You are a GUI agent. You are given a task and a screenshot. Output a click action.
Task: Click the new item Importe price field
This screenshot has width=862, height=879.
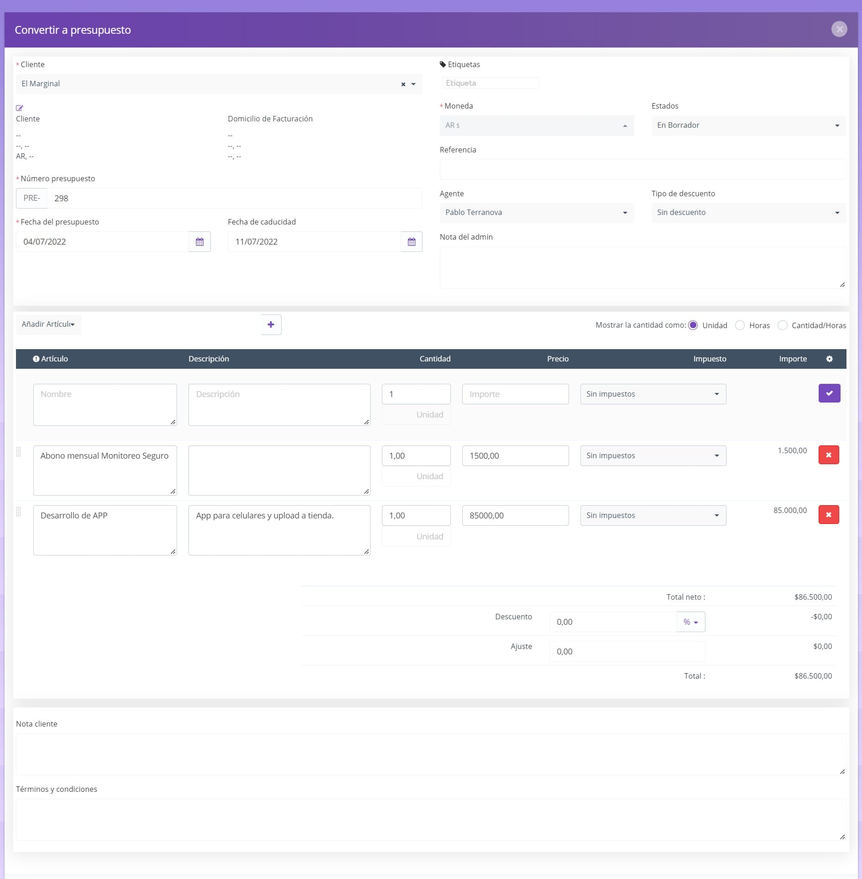[x=515, y=394]
